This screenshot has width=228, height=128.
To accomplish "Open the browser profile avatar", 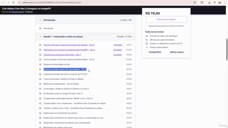I will 220,2.
